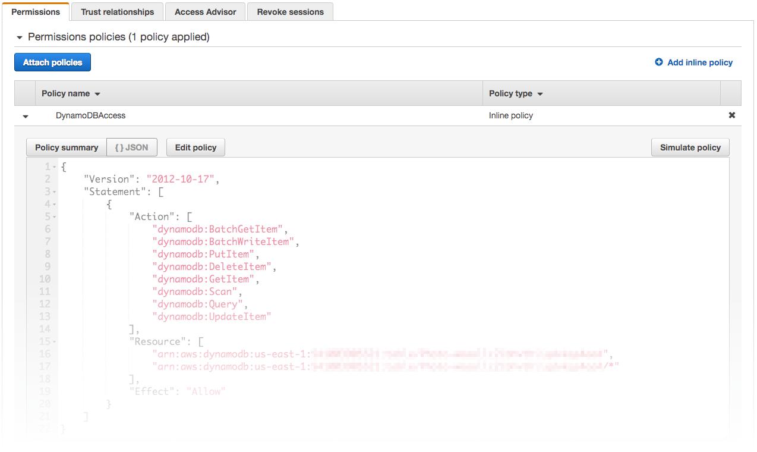The height and width of the screenshot is (452, 757).
Task: Click the "dynamodb:DeleteItem" action line
Action: (x=215, y=266)
